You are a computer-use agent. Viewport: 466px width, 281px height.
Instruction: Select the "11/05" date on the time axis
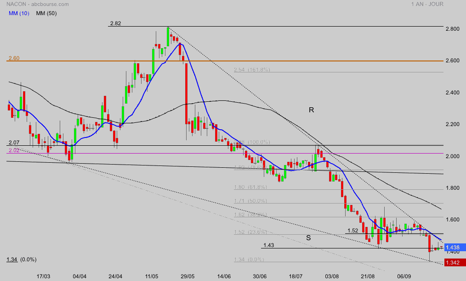[152, 276]
